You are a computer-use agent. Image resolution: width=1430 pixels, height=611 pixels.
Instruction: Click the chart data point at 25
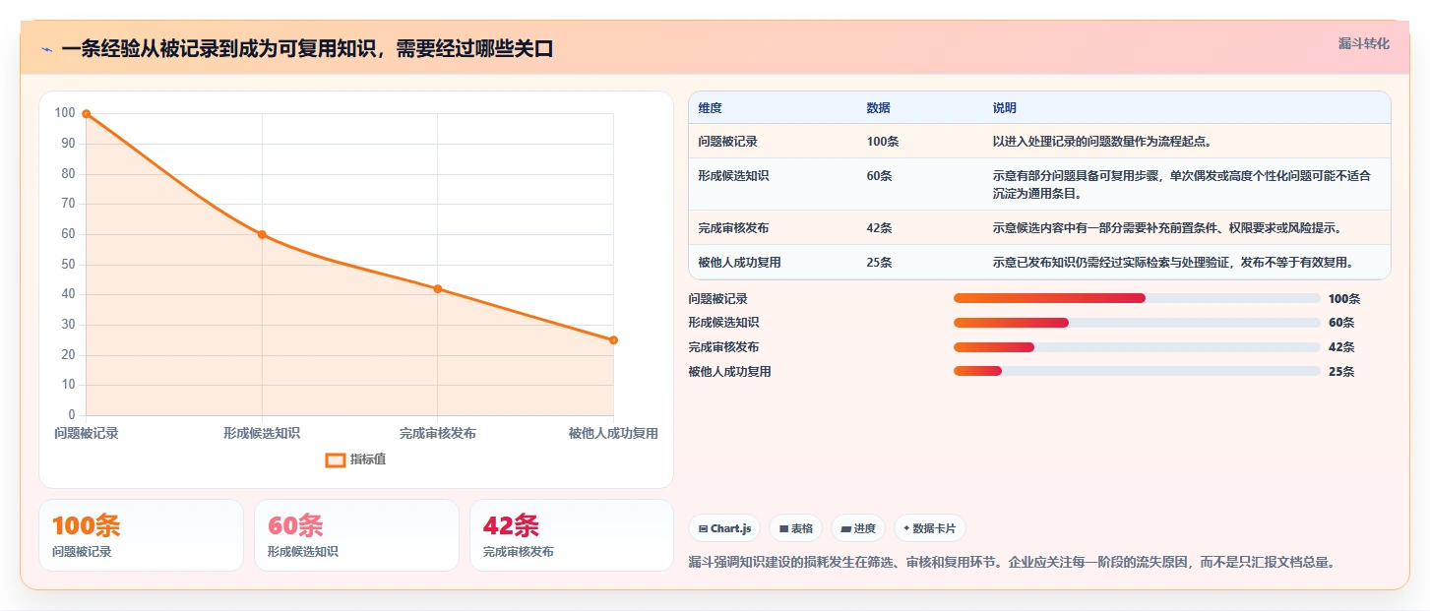[613, 340]
